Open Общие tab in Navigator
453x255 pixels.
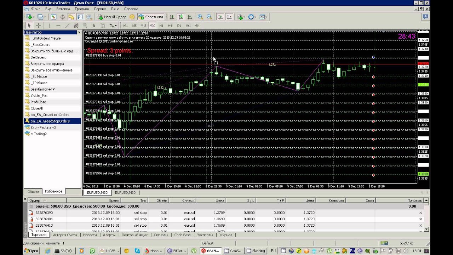(x=33, y=191)
